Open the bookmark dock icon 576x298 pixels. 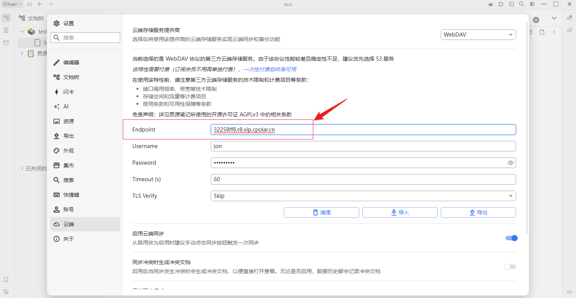point(6,280)
